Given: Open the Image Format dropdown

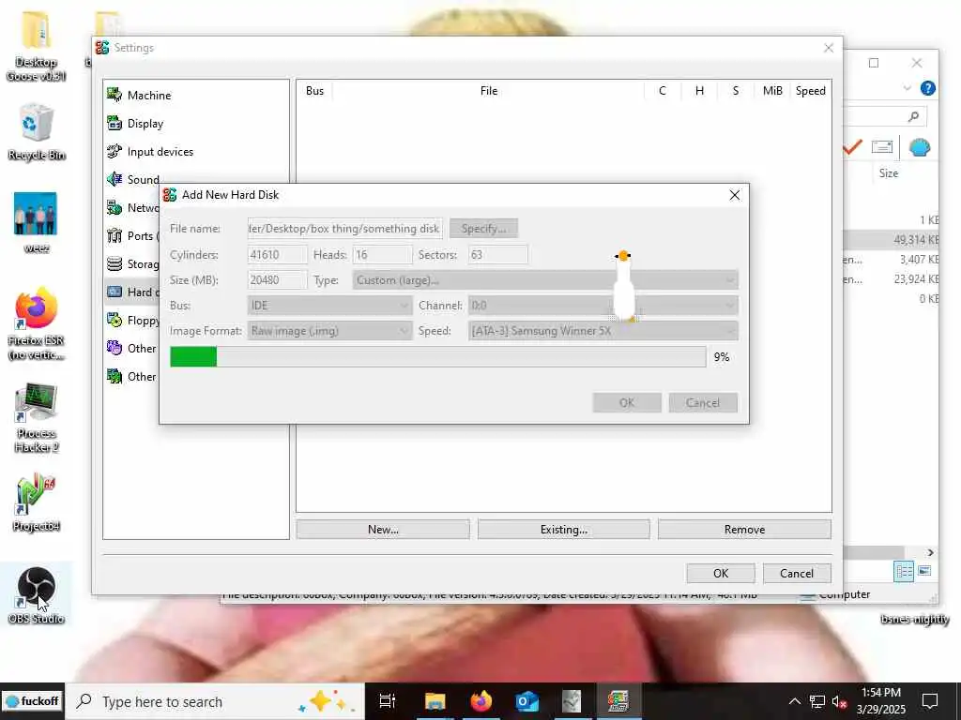Looking at the screenshot, I should tap(329, 331).
